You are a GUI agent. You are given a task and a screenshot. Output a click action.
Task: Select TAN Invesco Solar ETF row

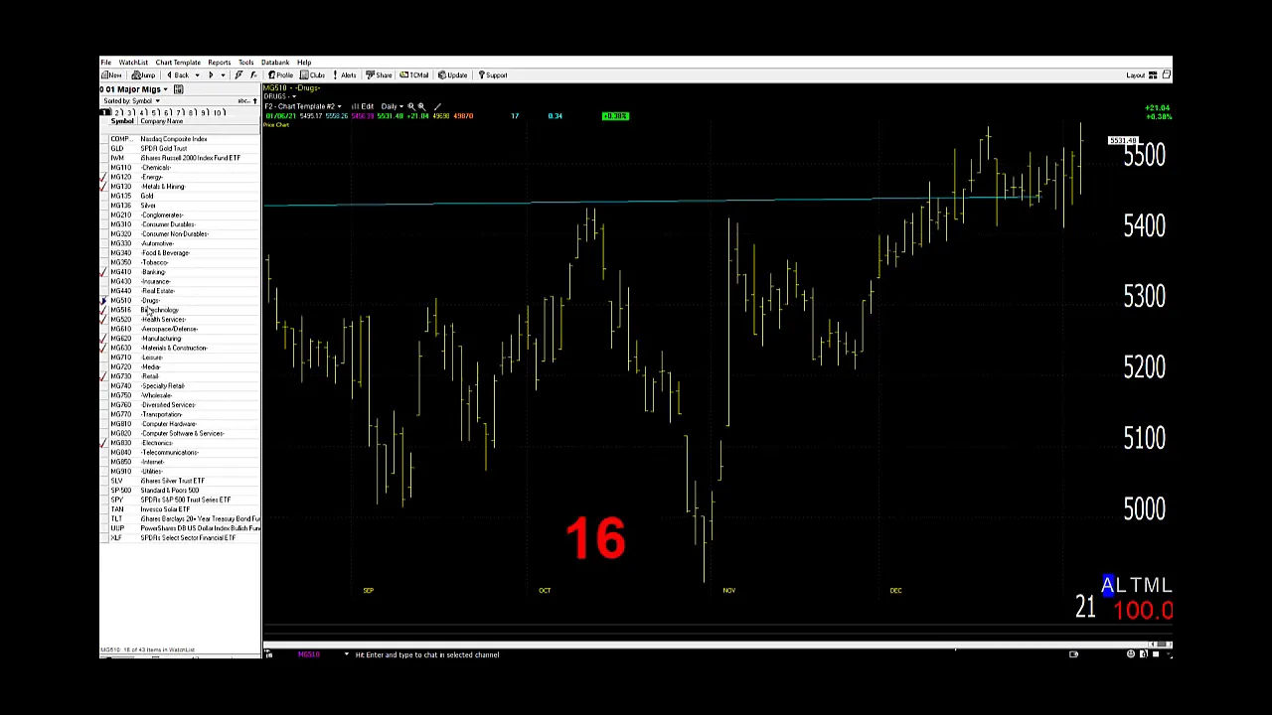181,509
